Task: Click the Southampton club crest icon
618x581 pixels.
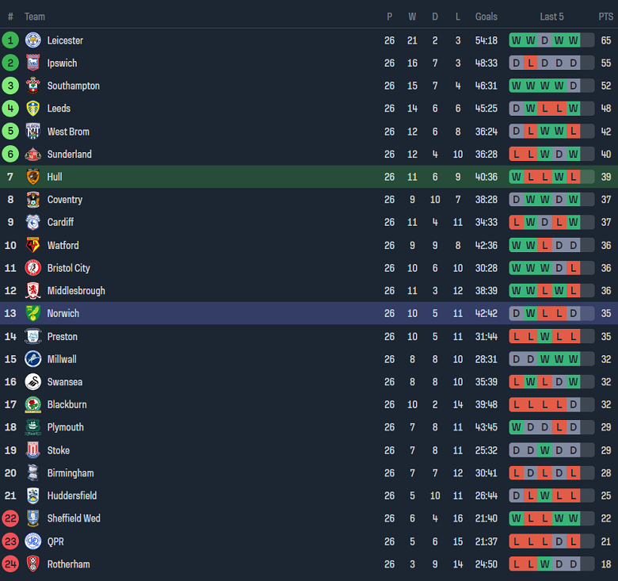Action: (32, 86)
